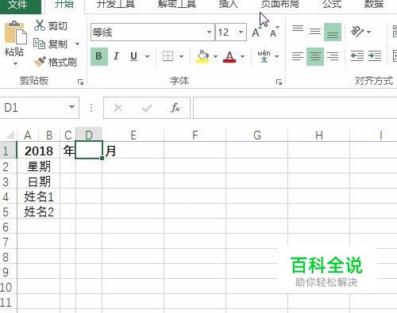This screenshot has height=313, width=397.
Task: Align cell text right
Action: [333, 56]
